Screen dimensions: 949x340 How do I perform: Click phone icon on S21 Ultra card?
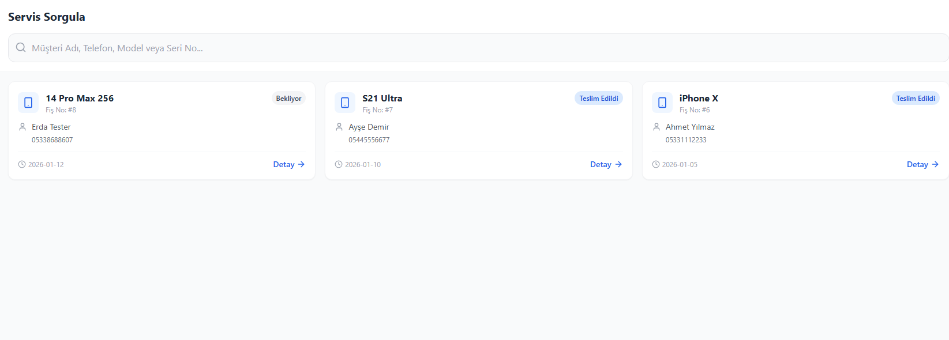[x=345, y=103]
